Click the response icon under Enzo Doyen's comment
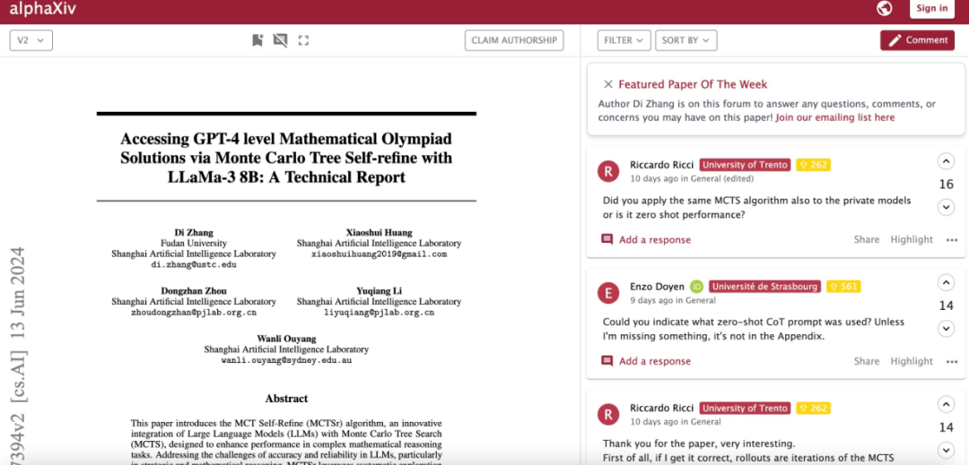The image size is (969, 465). [x=607, y=361]
